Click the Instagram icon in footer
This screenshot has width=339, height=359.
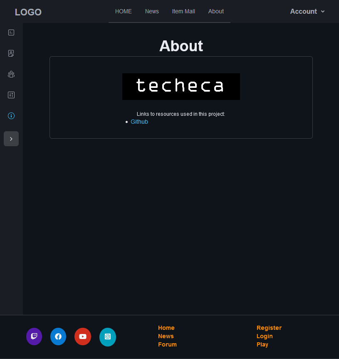tap(108, 337)
